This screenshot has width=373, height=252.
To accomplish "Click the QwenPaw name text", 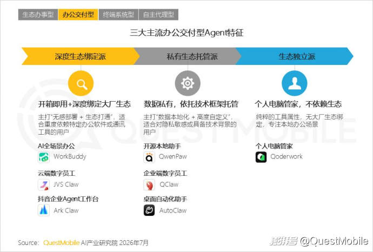I will (x=173, y=157).
